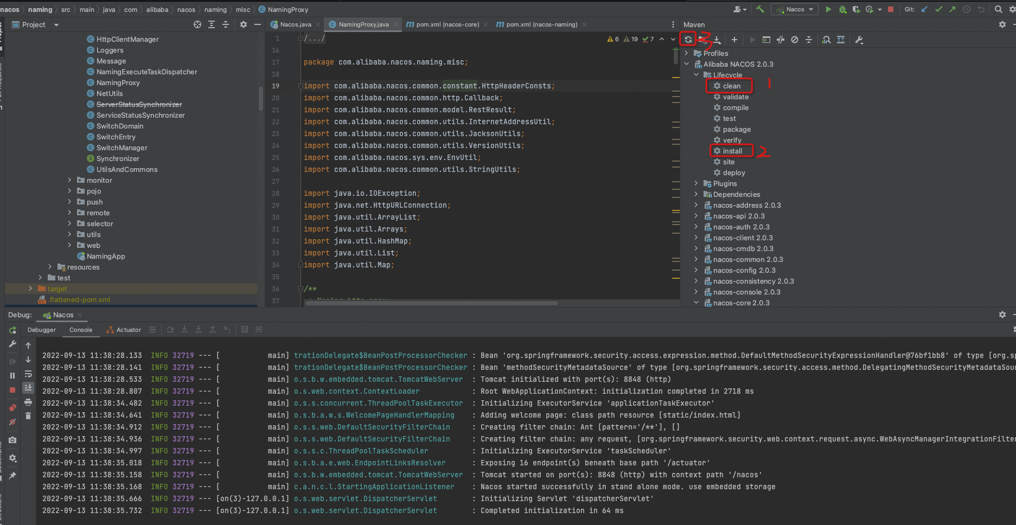Run the Maven install lifecycle goal
The image size is (1016, 525).
tap(732, 151)
